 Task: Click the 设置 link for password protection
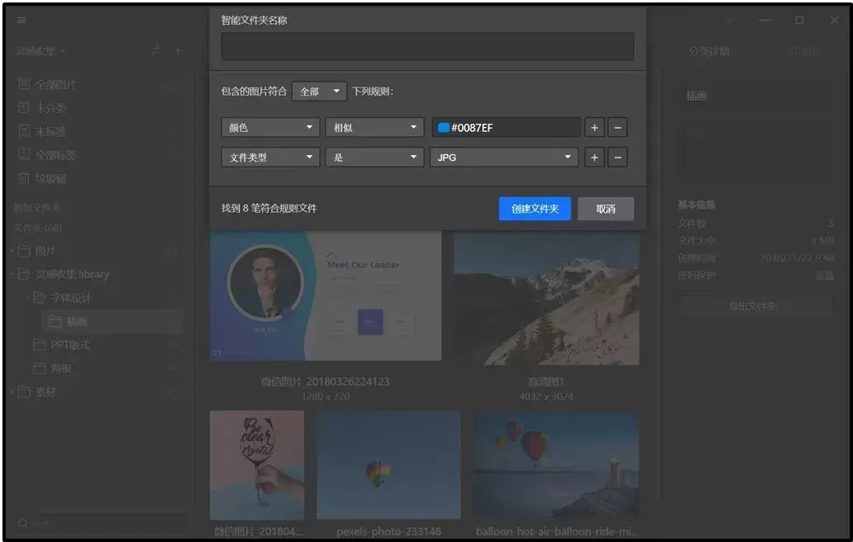tap(824, 275)
